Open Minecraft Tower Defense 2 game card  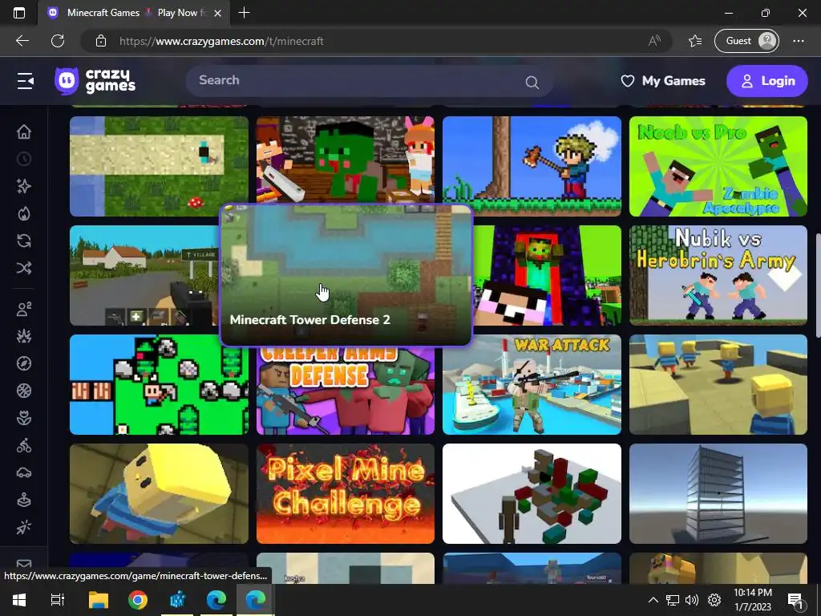tap(346, 275)
